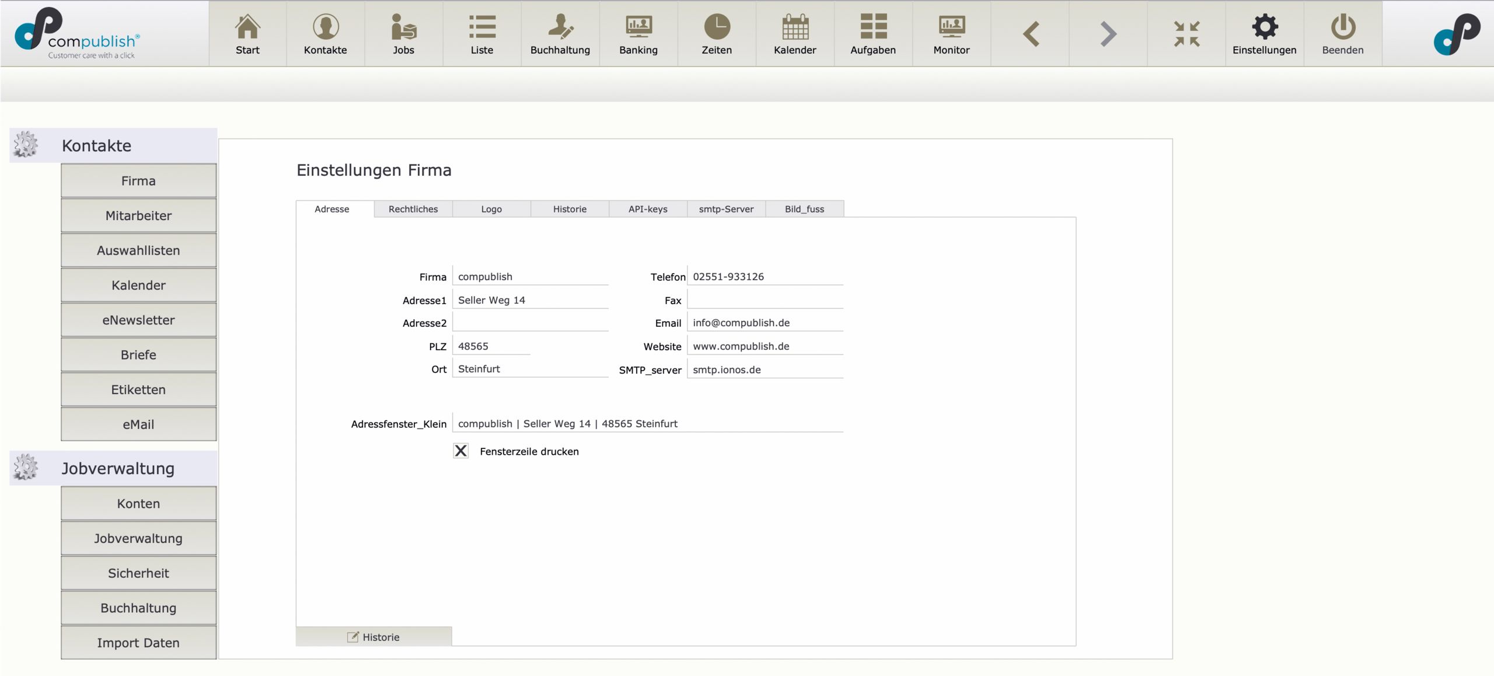
Task: Open the Liste view icon
Action: [x=482, y=34]
